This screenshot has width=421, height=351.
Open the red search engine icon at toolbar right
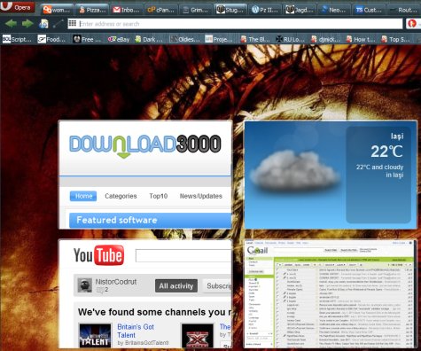[412, 24]
